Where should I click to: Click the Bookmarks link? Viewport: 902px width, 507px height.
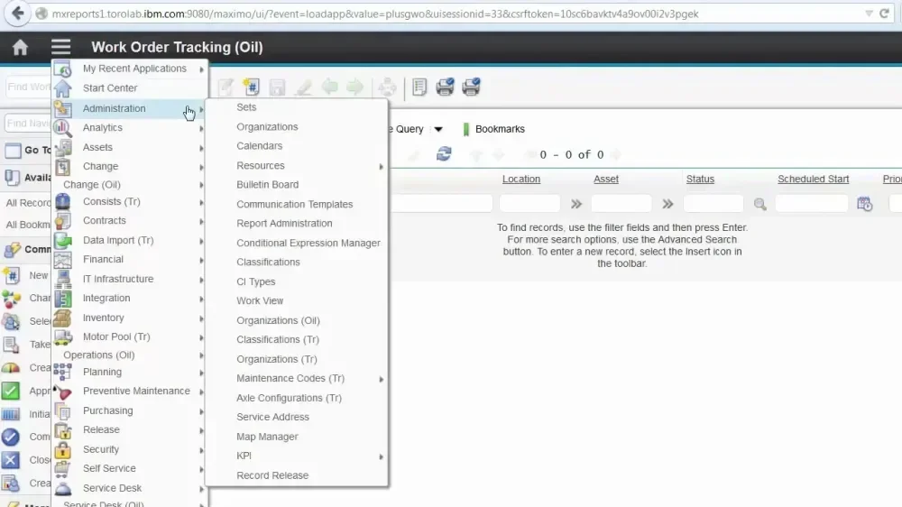[500, 129]
